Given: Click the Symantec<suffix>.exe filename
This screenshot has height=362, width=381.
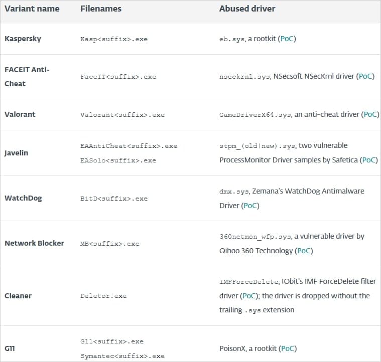Looking at the screenshot, I should pyautogui.click(x=122, y=356).
